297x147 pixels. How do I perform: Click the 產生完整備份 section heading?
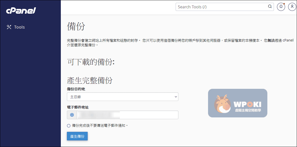(x=90, y=80)
